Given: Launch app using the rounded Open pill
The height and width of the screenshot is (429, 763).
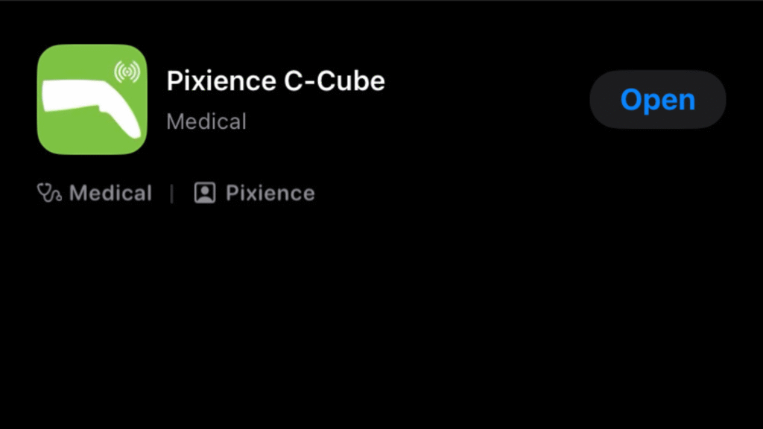Looking at the screenshot, I should (x=657, y=99).
